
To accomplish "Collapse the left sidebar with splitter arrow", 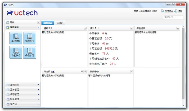I will pos(41,65).
